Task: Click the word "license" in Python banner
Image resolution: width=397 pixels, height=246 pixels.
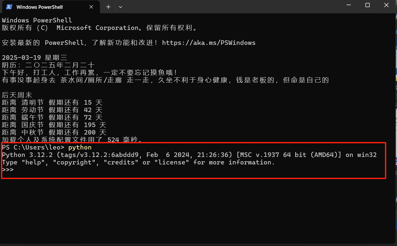Action: coord(171,162)
